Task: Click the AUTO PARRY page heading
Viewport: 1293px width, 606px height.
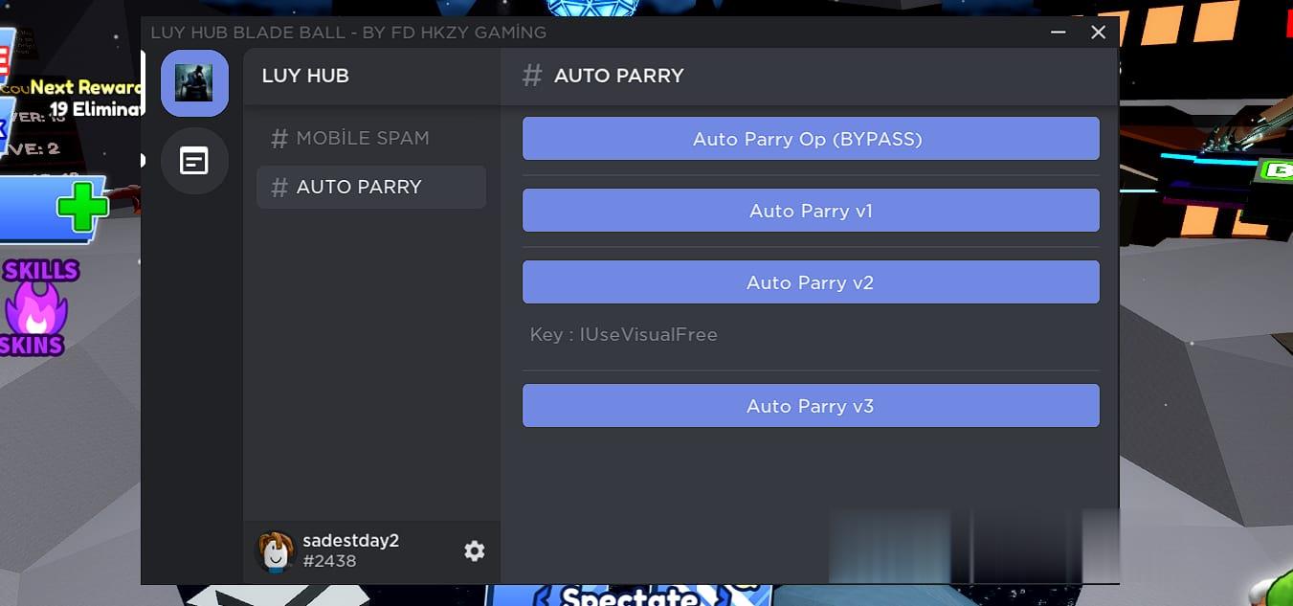Action: [618, 76]
